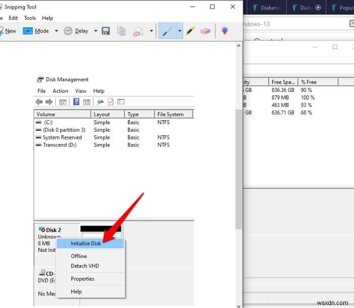The height and width of the screenshot is (308, 354).
Task: Choose Detach VHD from the context menu
Action: pos(91,266)
